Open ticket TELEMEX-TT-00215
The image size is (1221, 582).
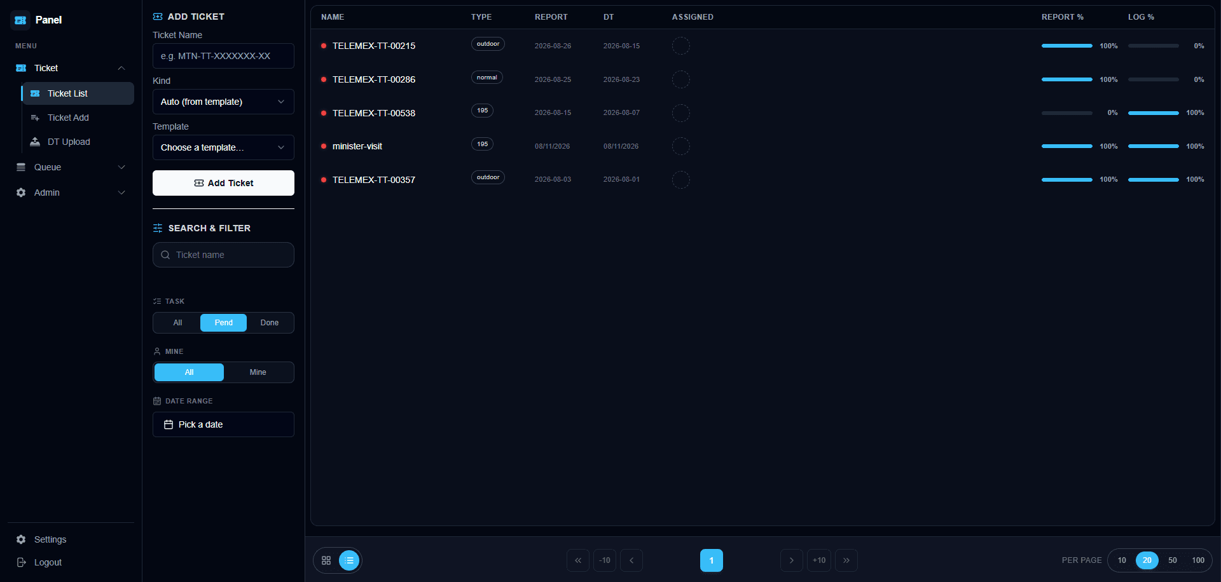pos(374,46)
